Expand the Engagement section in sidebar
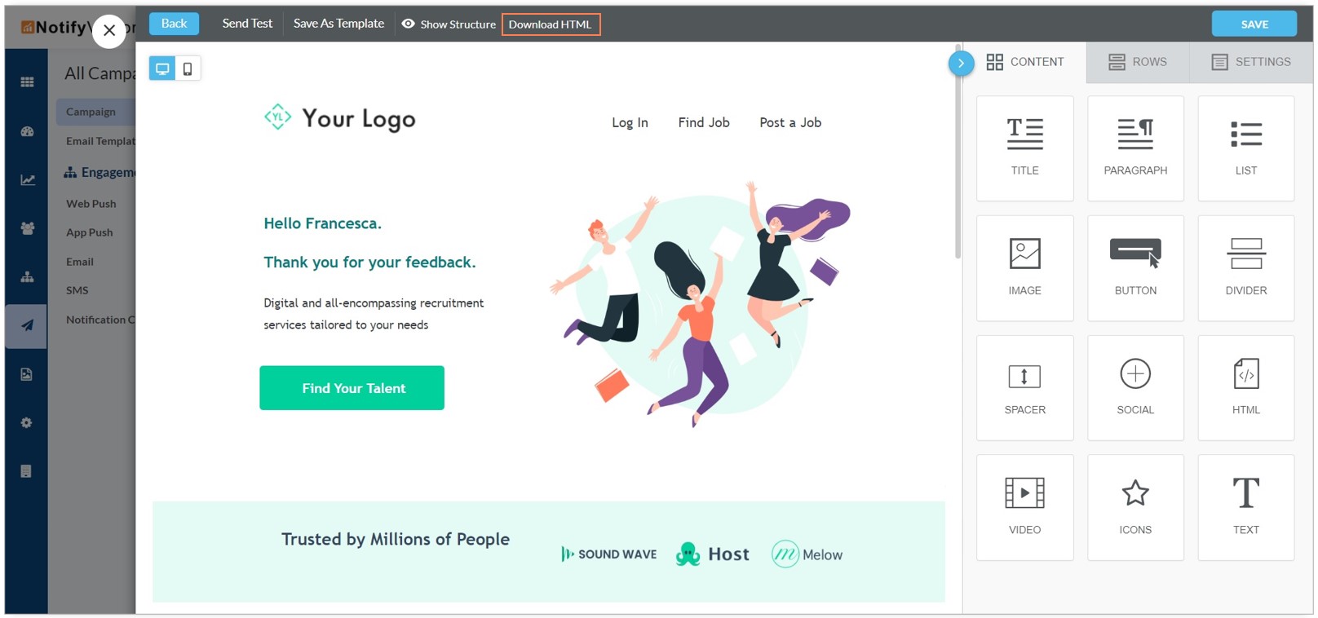The height and width of the screenshot is (618, 1318). click(100, 172)
